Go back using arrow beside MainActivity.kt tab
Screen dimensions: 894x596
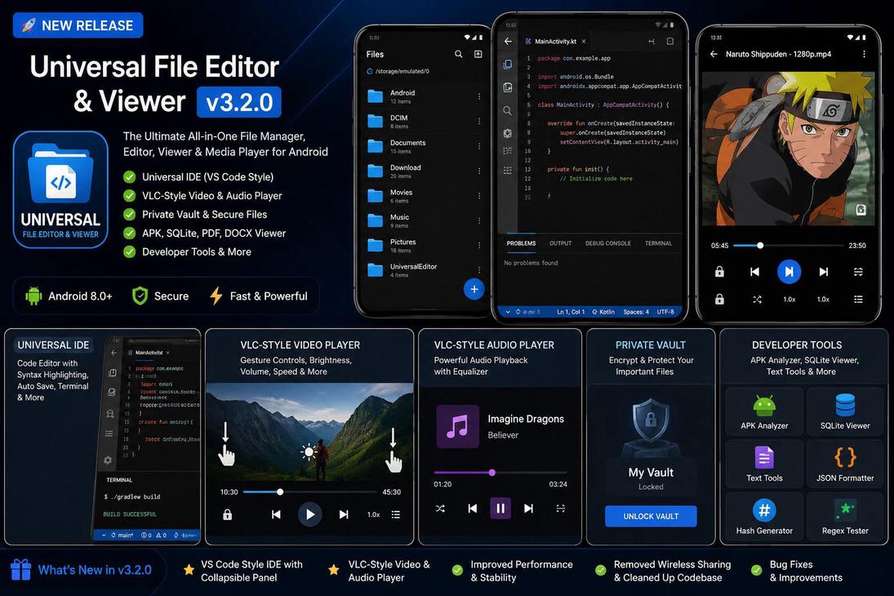508,41
